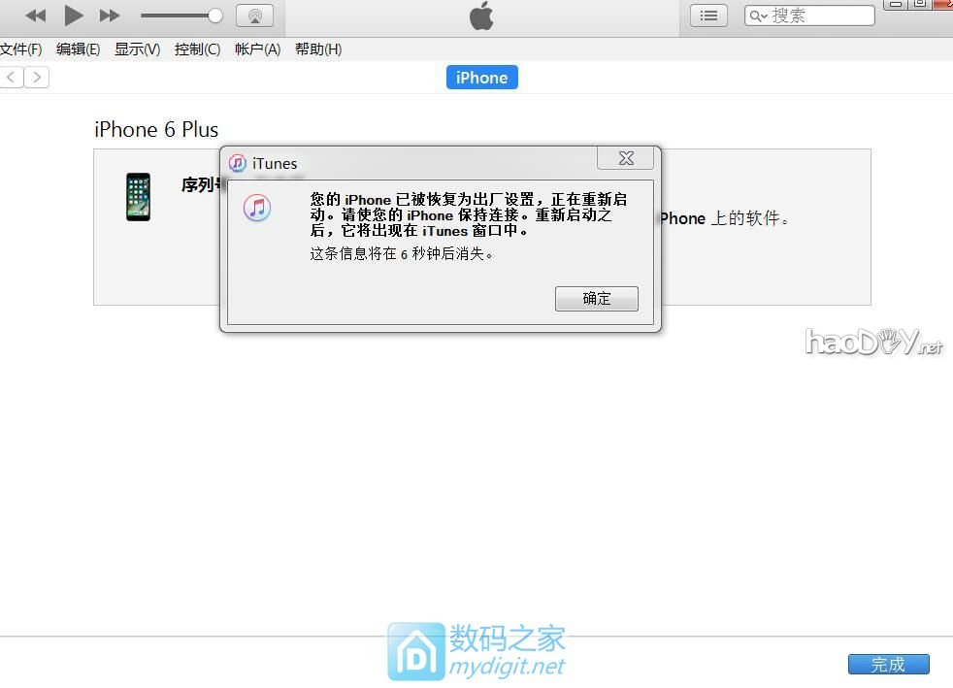Click the search magnifier dropdown icon
Viewport: 953px width, 688px height.
(x=758, y=16)
